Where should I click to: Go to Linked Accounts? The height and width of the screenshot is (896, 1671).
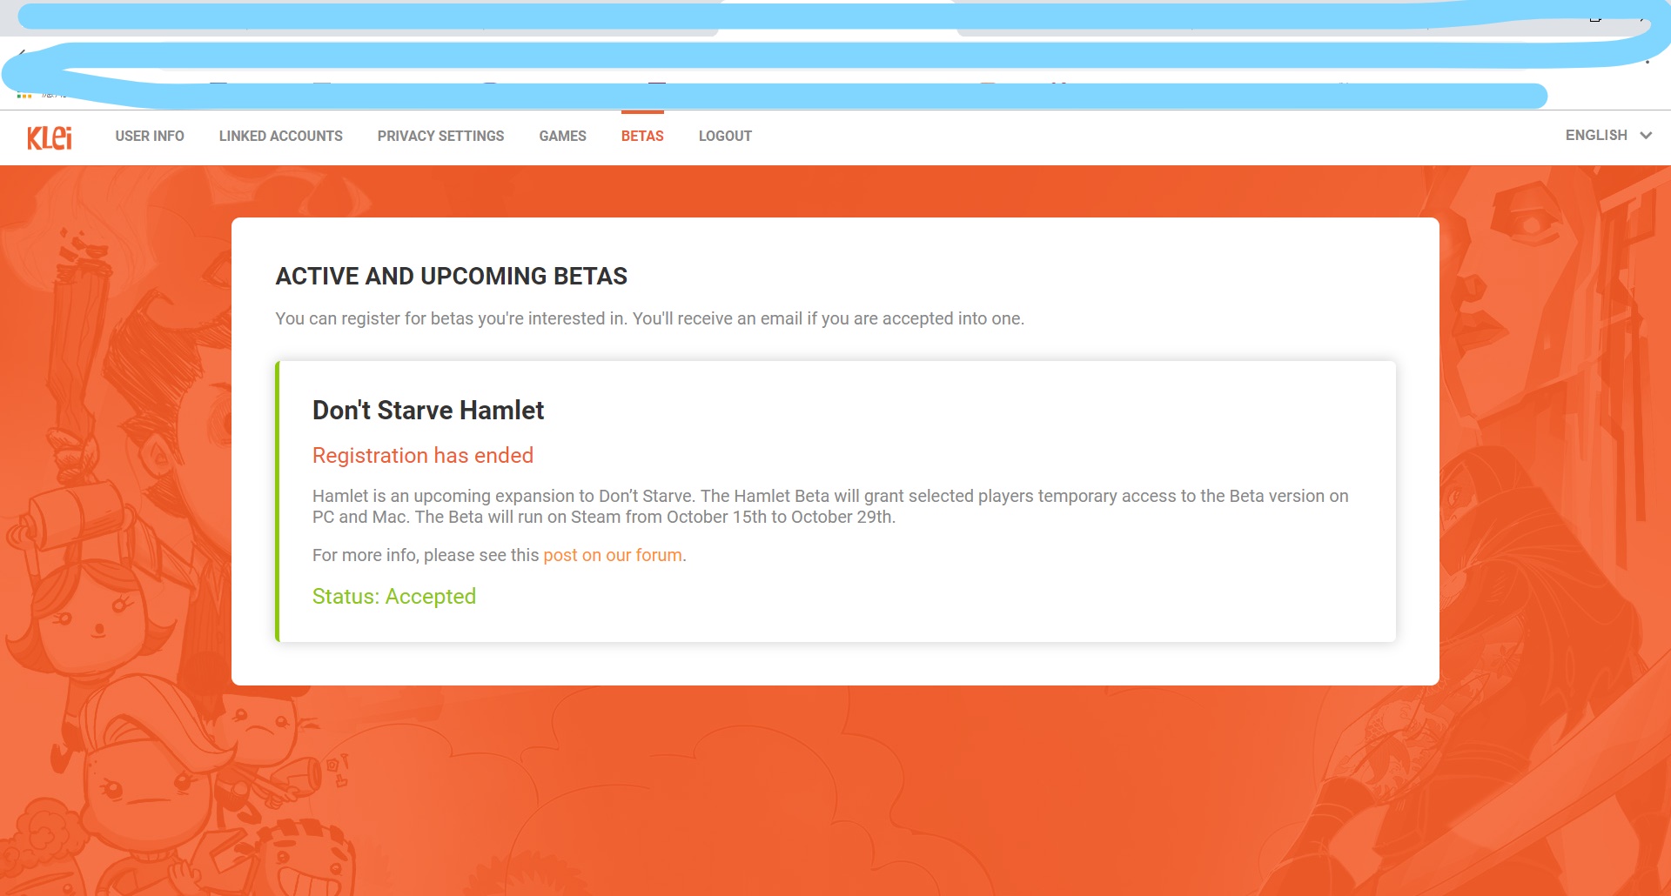click(x=281, y=136)
